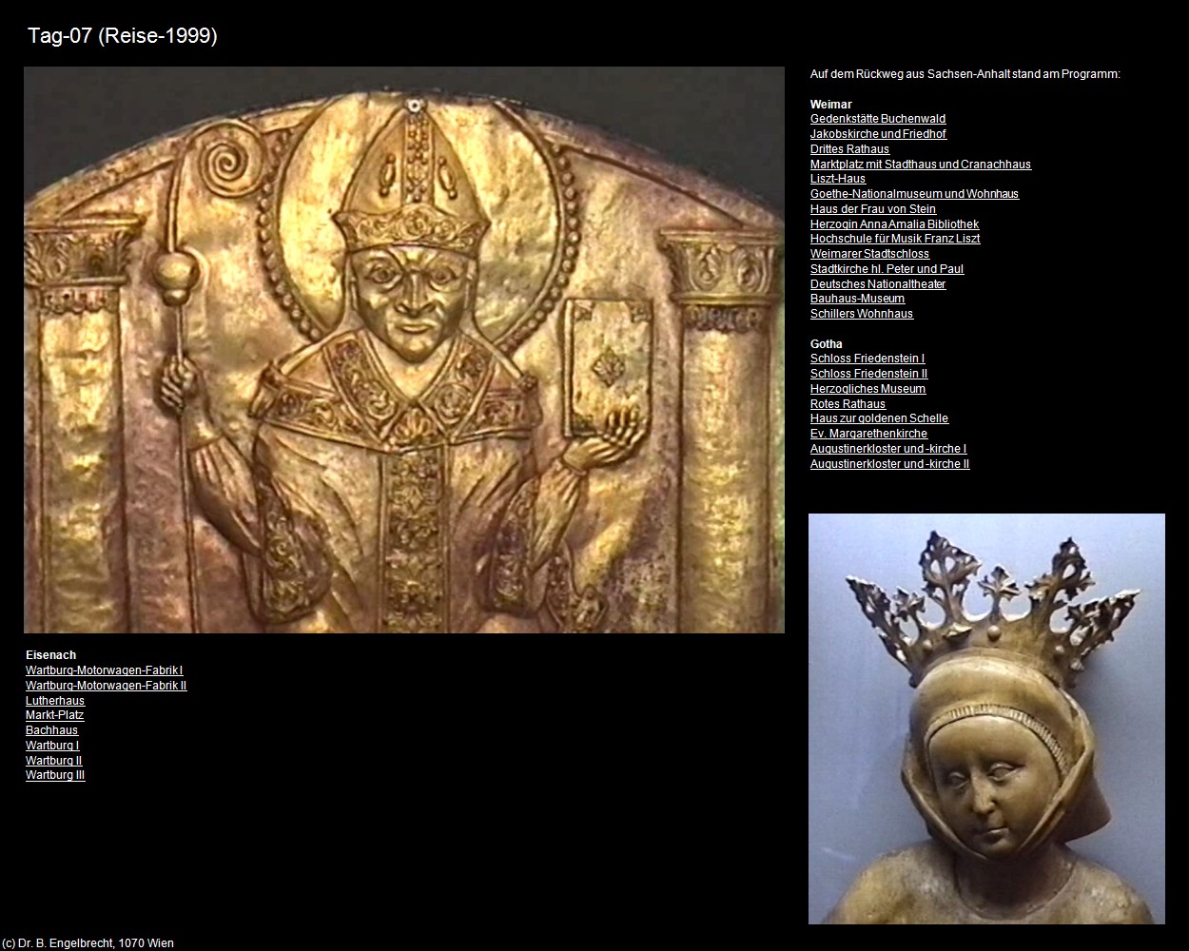Visit Haus zur goldenen Schelle
Image resolution: width=1189 pixels, height=951 pixels.
879,418
